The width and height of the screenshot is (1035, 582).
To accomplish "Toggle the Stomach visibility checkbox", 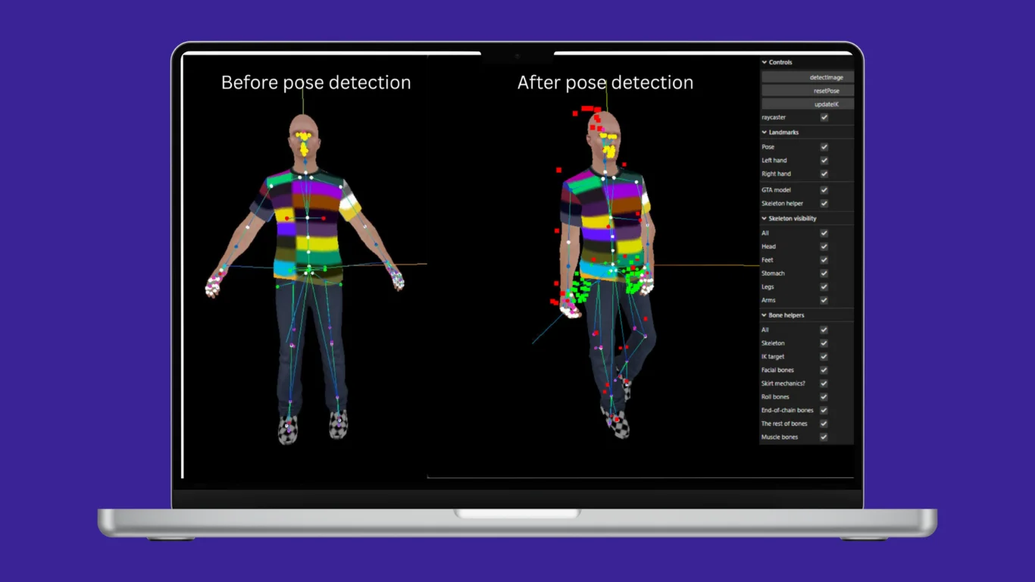I will click(x=824, y=274).
